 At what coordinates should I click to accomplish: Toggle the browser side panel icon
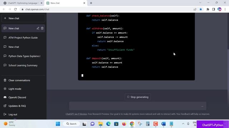214,9
